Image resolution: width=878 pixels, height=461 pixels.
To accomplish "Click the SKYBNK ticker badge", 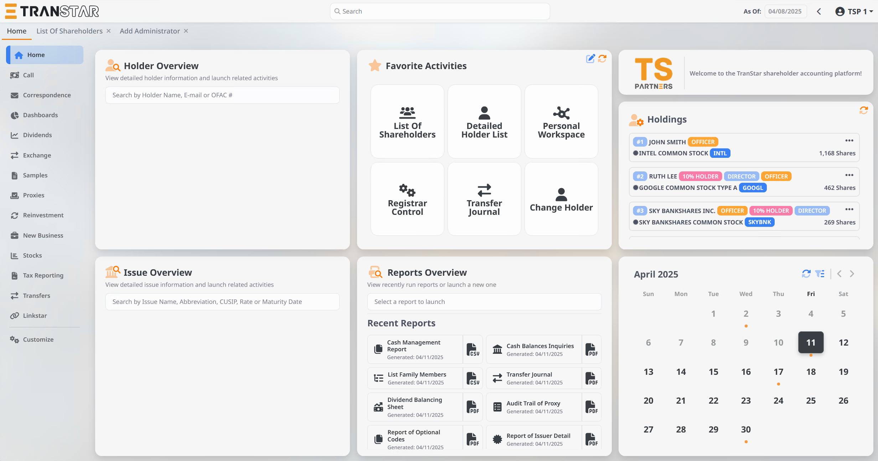I will point(759,222).
